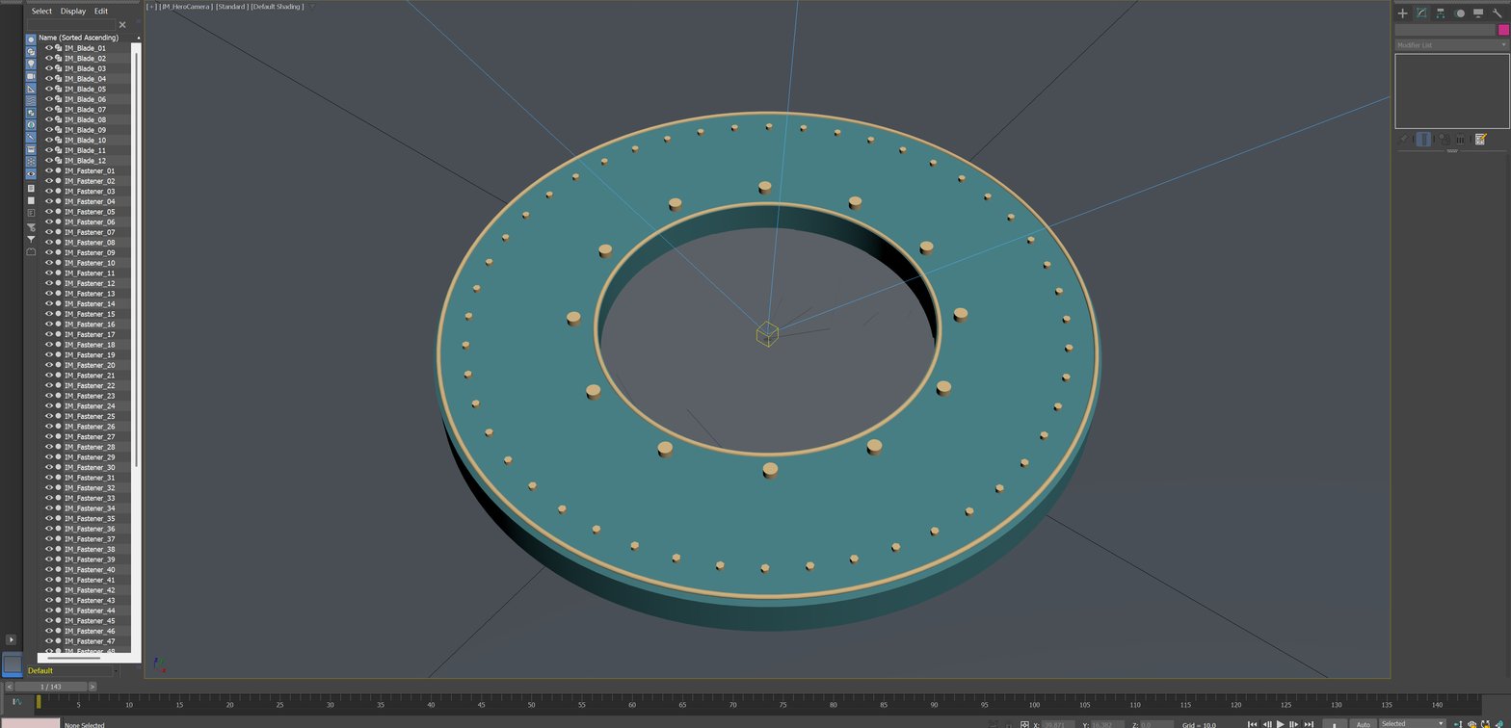The image size is (1511, 728).
Task: Toggle visibility of IM_Fastener_15
Action: click(x=49, y=314)
